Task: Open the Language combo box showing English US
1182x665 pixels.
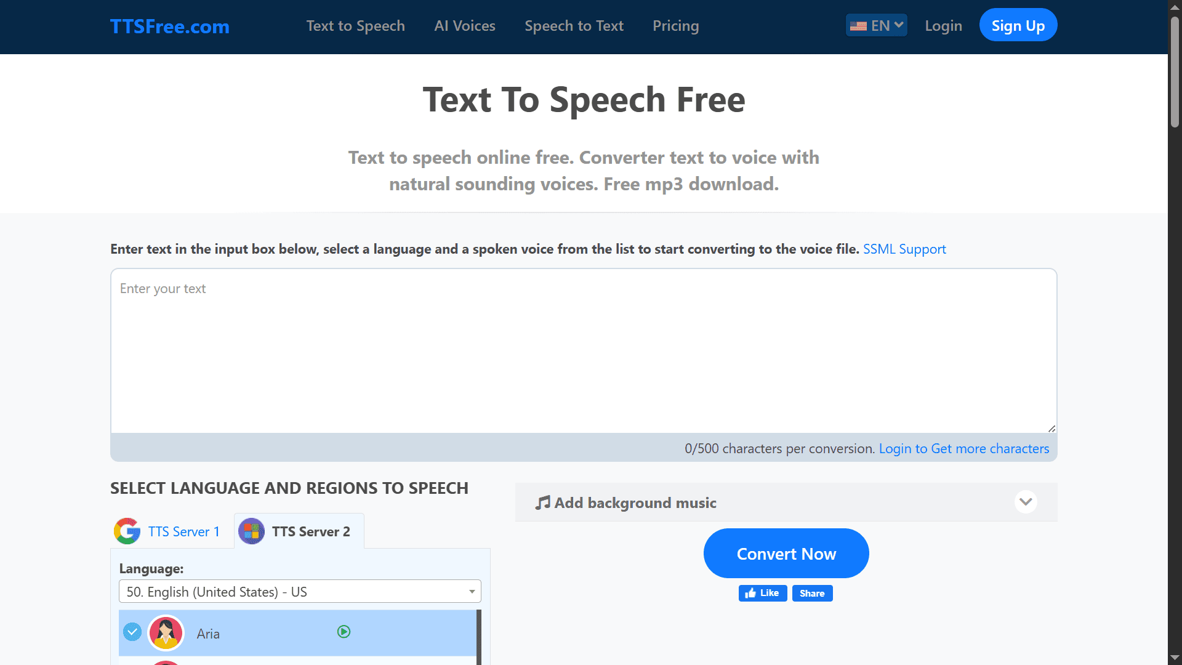Action: 300,591
